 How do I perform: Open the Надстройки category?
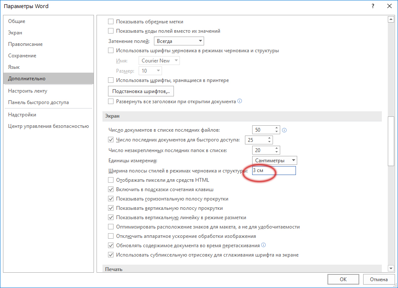(x=48, y=115)
